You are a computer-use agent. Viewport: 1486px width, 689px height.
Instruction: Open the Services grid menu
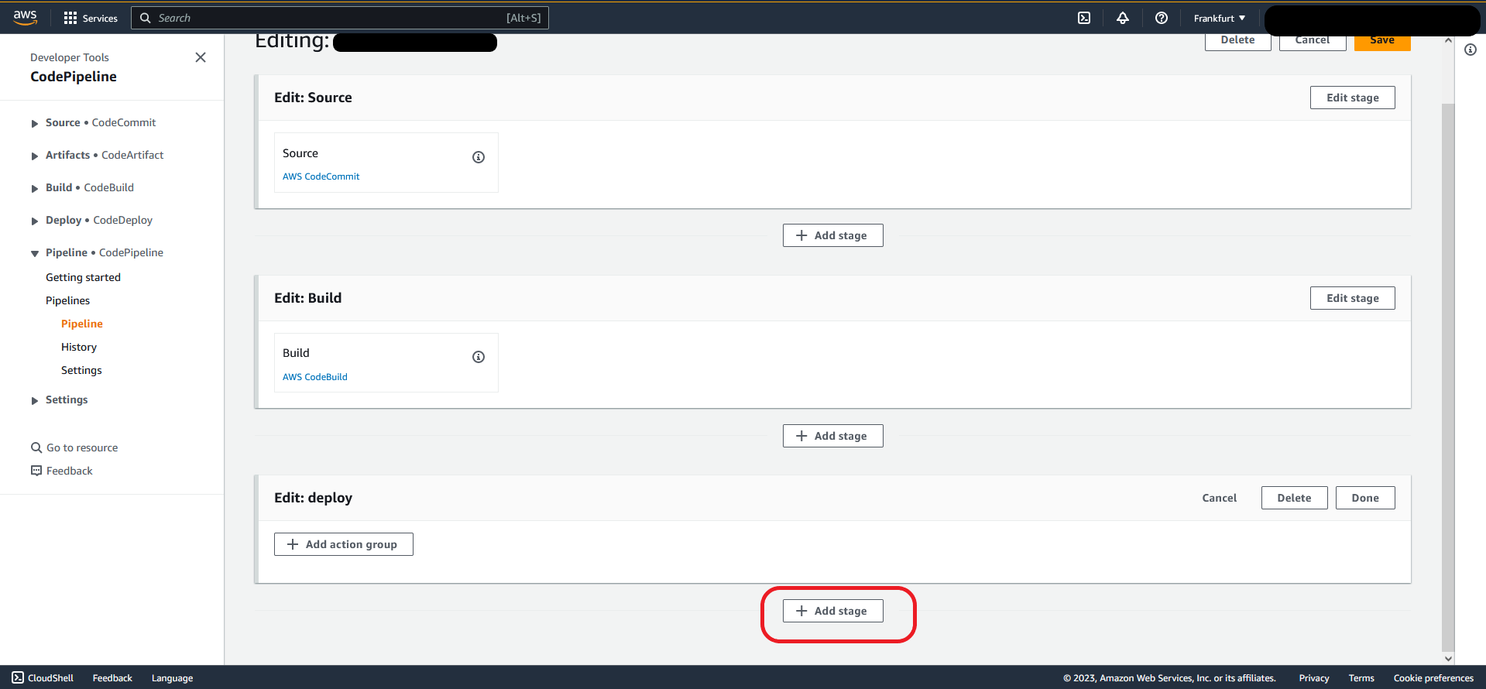(x=91, y=18)
